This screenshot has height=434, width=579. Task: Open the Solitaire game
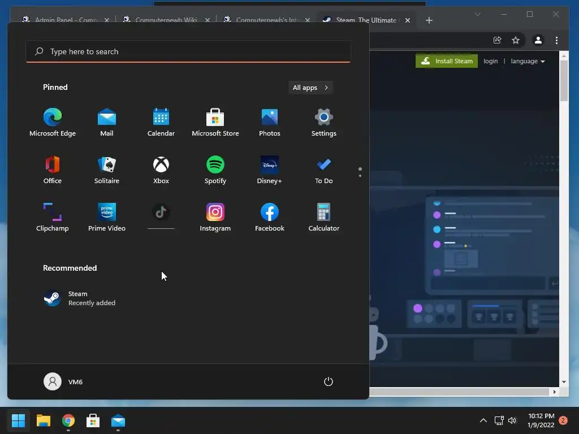tap(107, 170)
